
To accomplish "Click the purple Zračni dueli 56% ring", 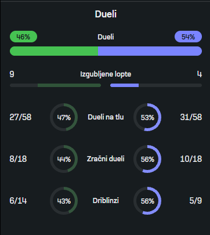I will click(x=147, y=159).
